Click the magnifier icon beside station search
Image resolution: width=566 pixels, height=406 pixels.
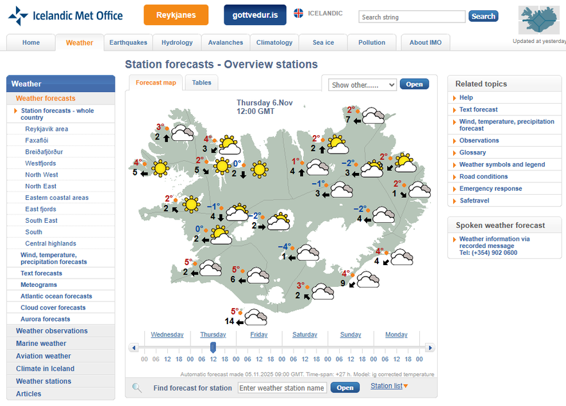137,387
